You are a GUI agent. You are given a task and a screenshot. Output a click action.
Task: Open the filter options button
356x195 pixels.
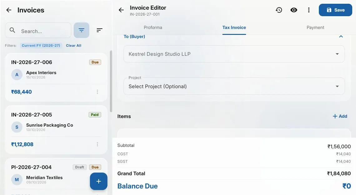(82, 30)
